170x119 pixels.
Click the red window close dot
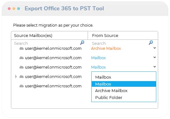9,8
